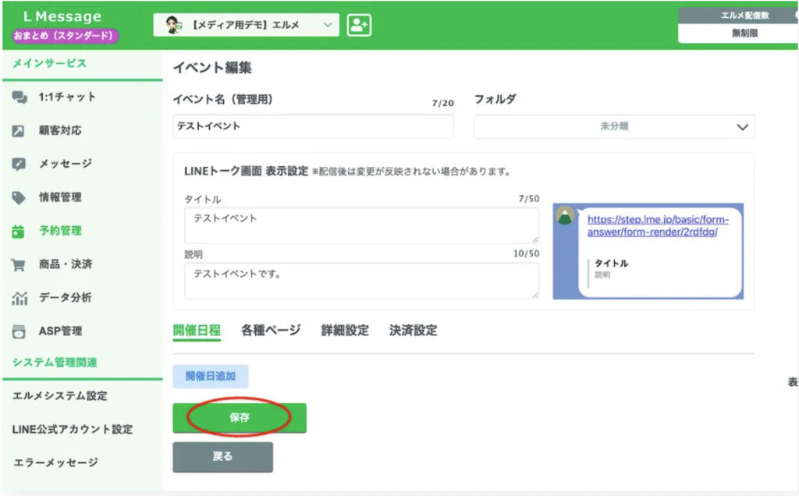The width and height of the screenshot is (799, 496).
Task: Click the add friend icon in header
Action: pyautogui.click(x=359, y=25)
